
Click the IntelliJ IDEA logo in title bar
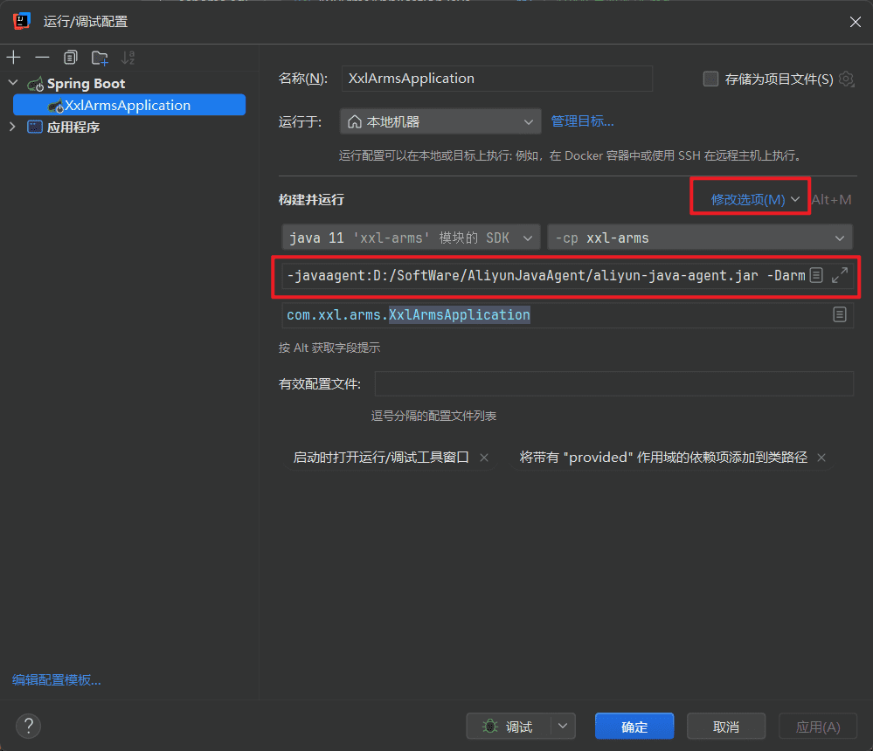pyautogui.click(x=22, y=21)
